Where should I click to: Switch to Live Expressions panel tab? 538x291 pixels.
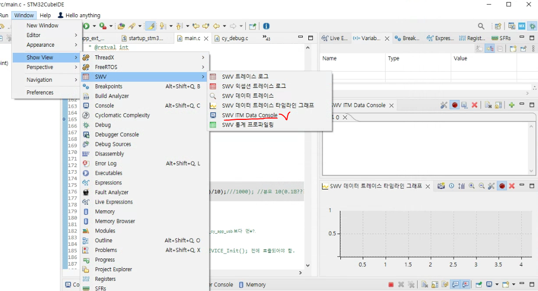335,38
